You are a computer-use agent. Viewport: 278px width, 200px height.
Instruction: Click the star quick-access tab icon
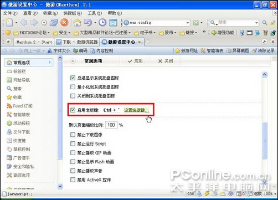[x=8, y=42]
